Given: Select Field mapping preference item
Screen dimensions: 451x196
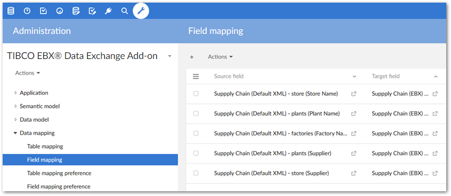Looking at the screenshot, I should (x=59, y=187).
